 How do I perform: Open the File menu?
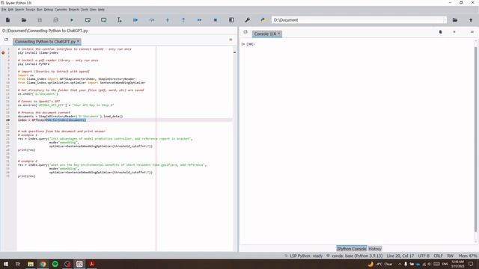(4, 10)
